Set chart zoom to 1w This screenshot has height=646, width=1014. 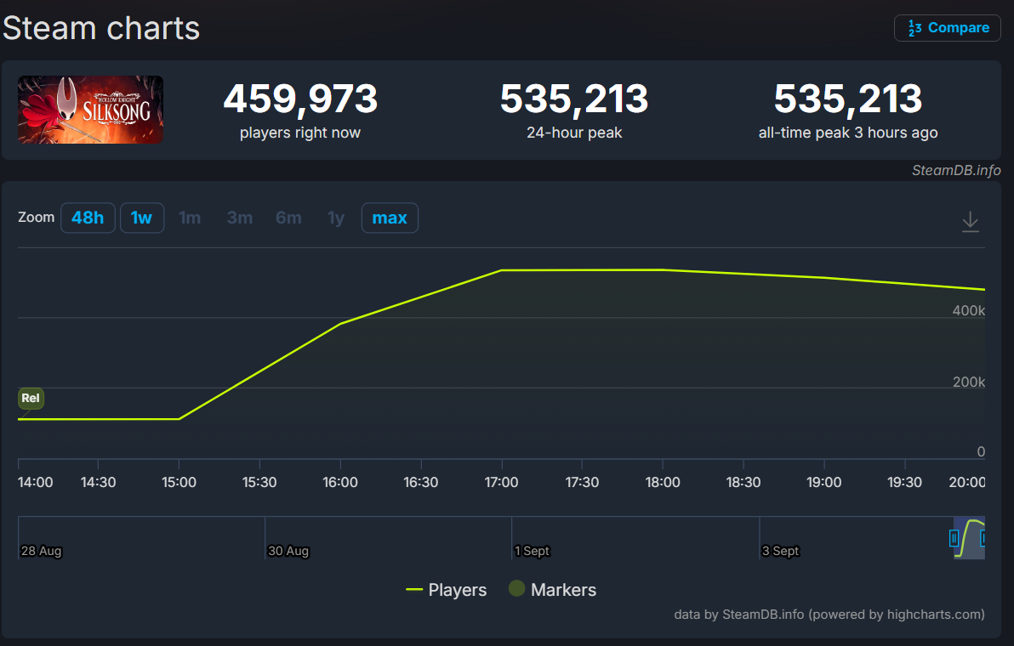tap(141, 218)
